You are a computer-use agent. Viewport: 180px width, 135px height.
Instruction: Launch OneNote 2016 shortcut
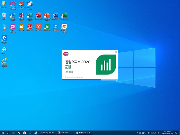coord(21,17)
